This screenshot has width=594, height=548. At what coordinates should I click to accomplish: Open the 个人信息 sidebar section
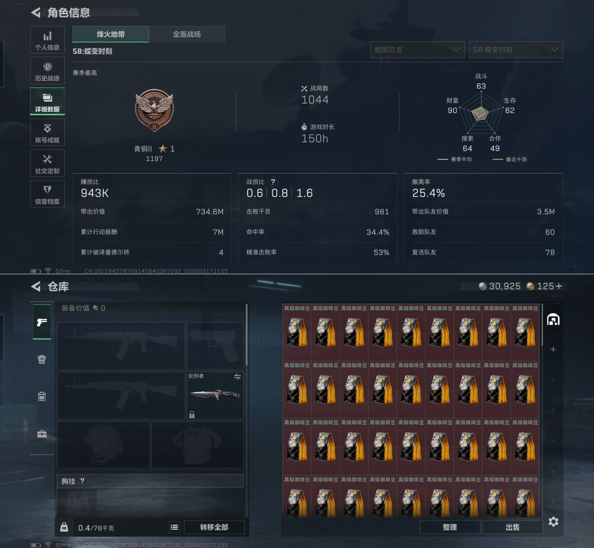click(47, 40)
